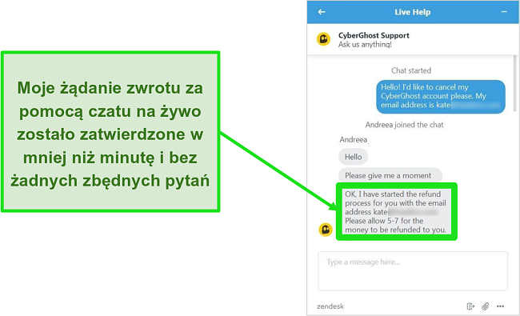Select 'Please give me a moment' message
520x316 pixels.
tap(390, 175)
